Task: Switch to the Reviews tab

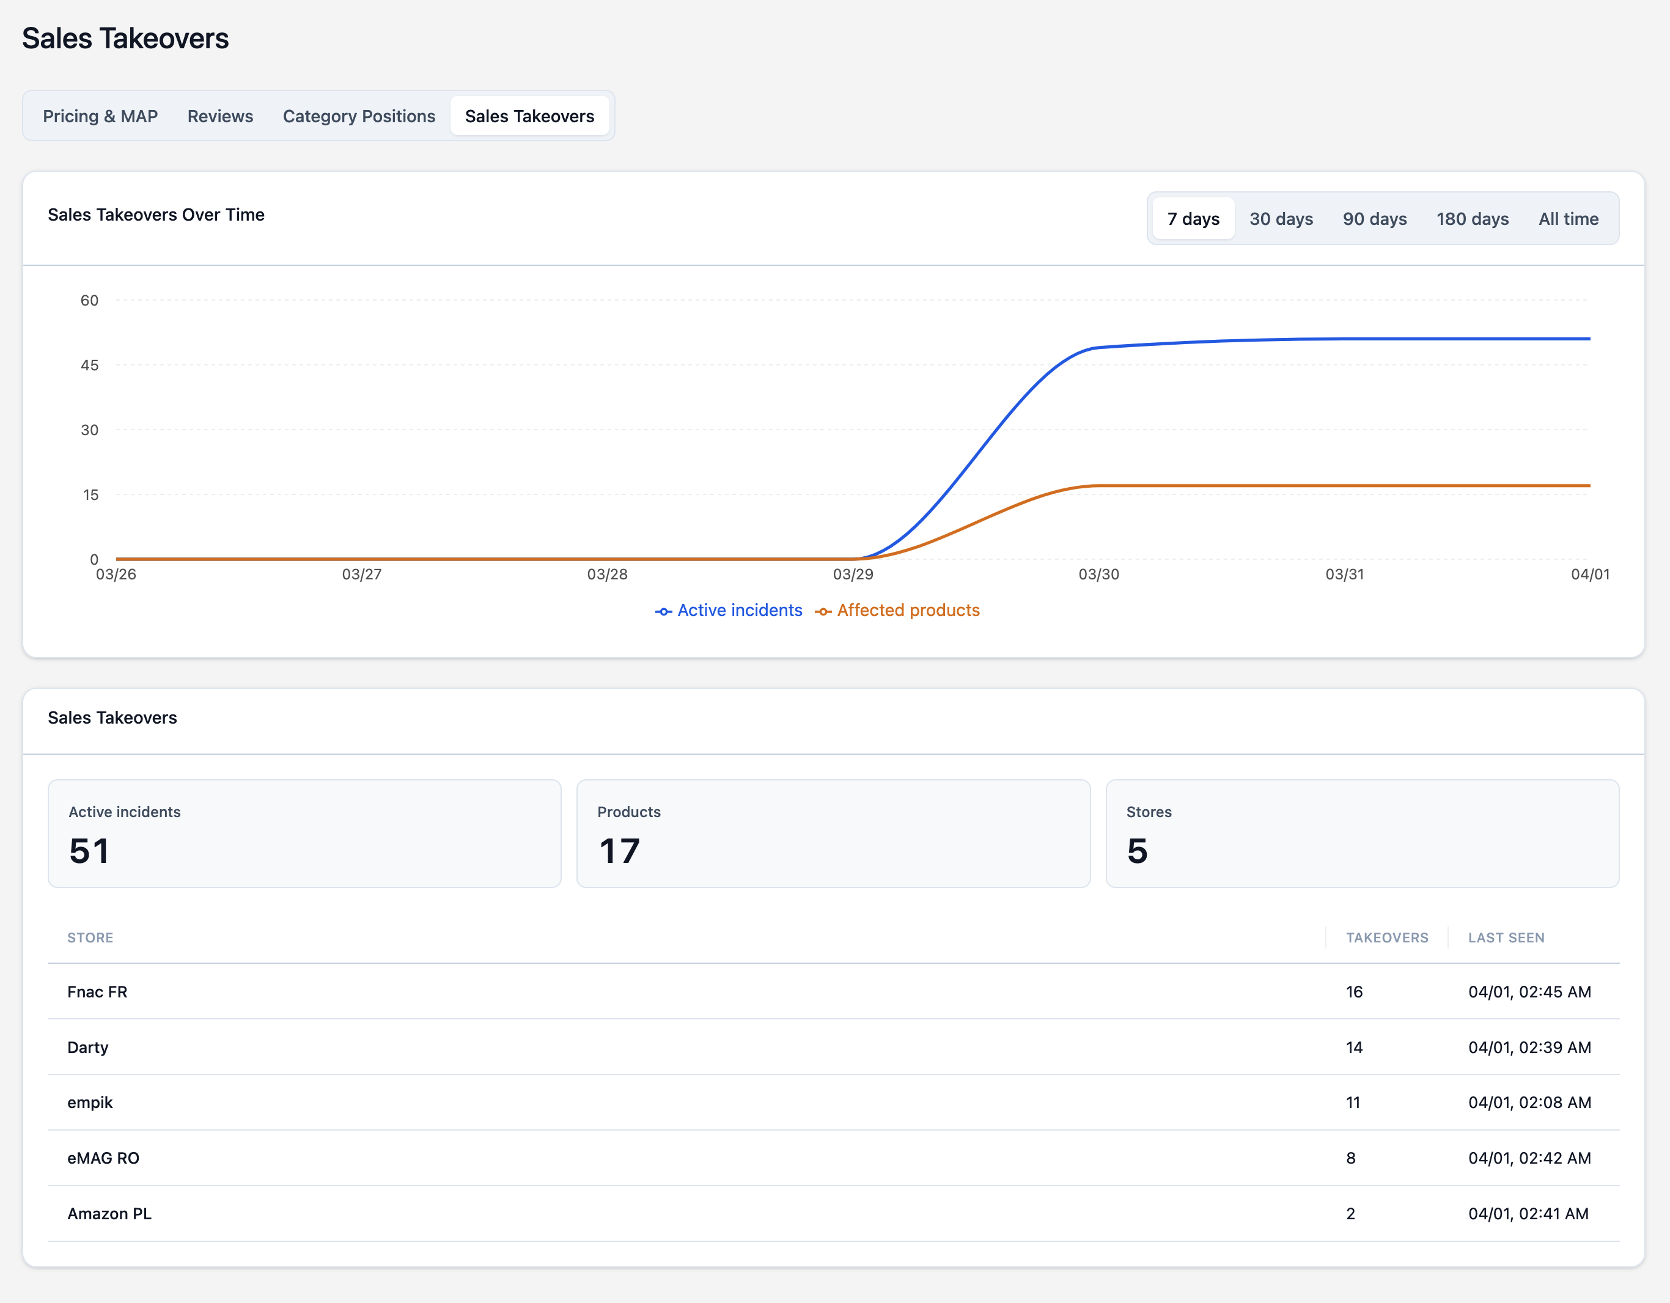Action: (220, 116)
